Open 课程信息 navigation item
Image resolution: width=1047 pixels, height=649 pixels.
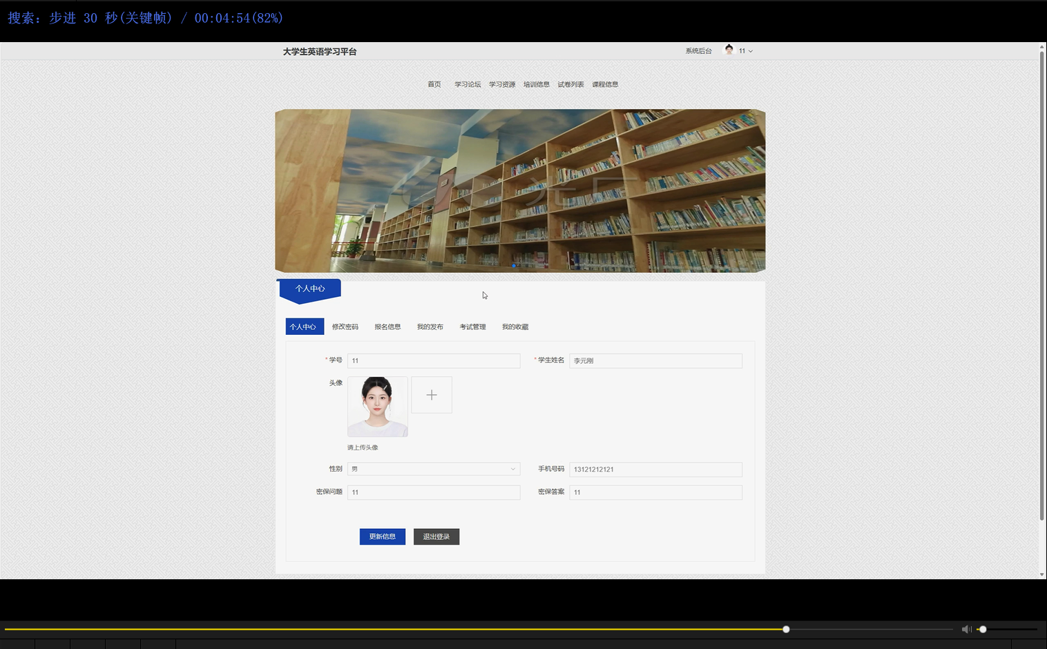pos(605,84)
